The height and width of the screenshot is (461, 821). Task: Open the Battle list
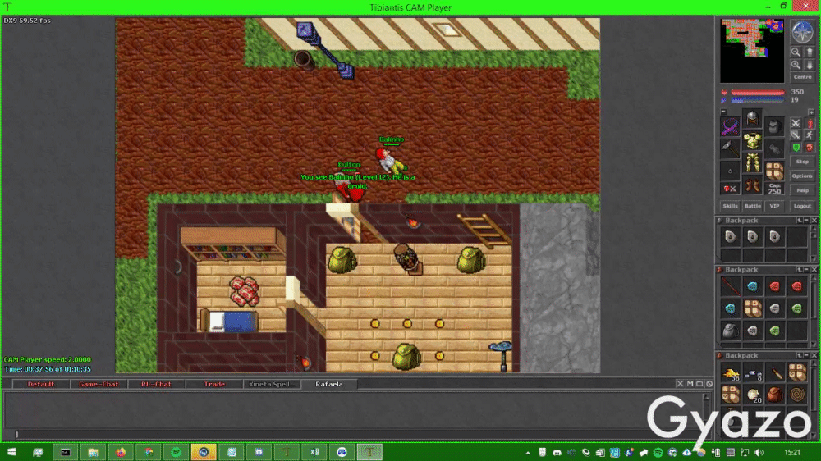pyautogui.click(x=752, y=206)
